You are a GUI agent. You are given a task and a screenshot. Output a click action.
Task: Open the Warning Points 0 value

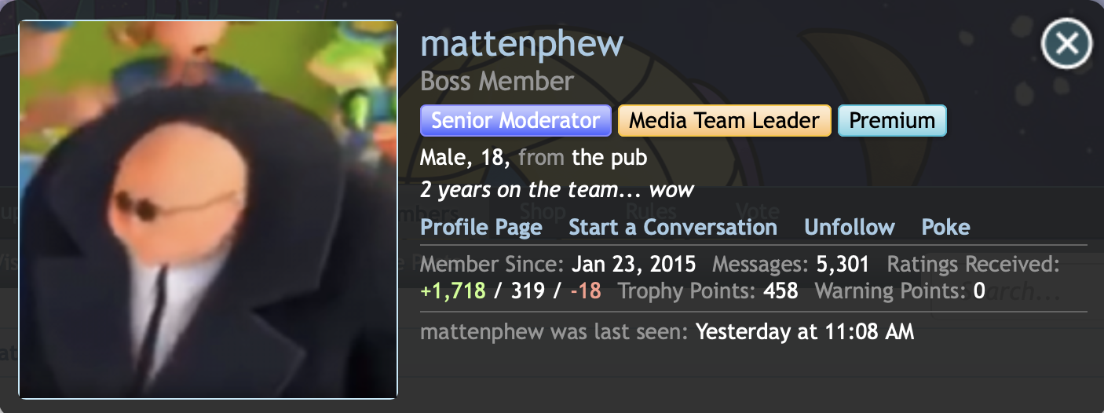(979, 291)
